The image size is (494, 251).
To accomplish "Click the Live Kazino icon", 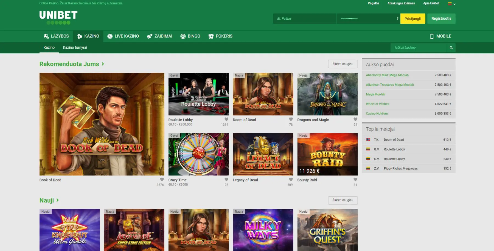I will [x=110, y=36].
